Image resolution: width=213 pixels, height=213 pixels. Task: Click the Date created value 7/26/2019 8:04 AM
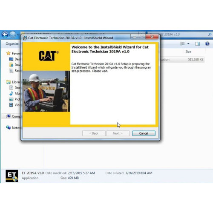139,173
